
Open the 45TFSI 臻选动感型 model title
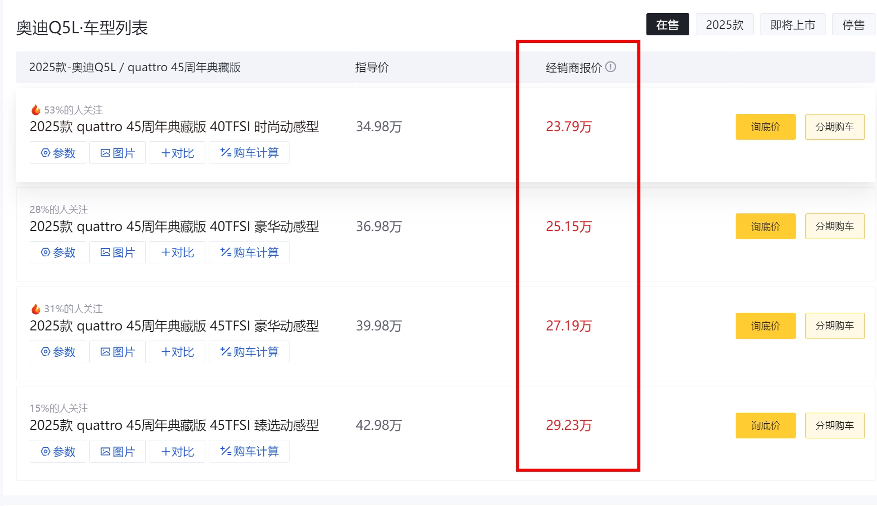[174, 425]
